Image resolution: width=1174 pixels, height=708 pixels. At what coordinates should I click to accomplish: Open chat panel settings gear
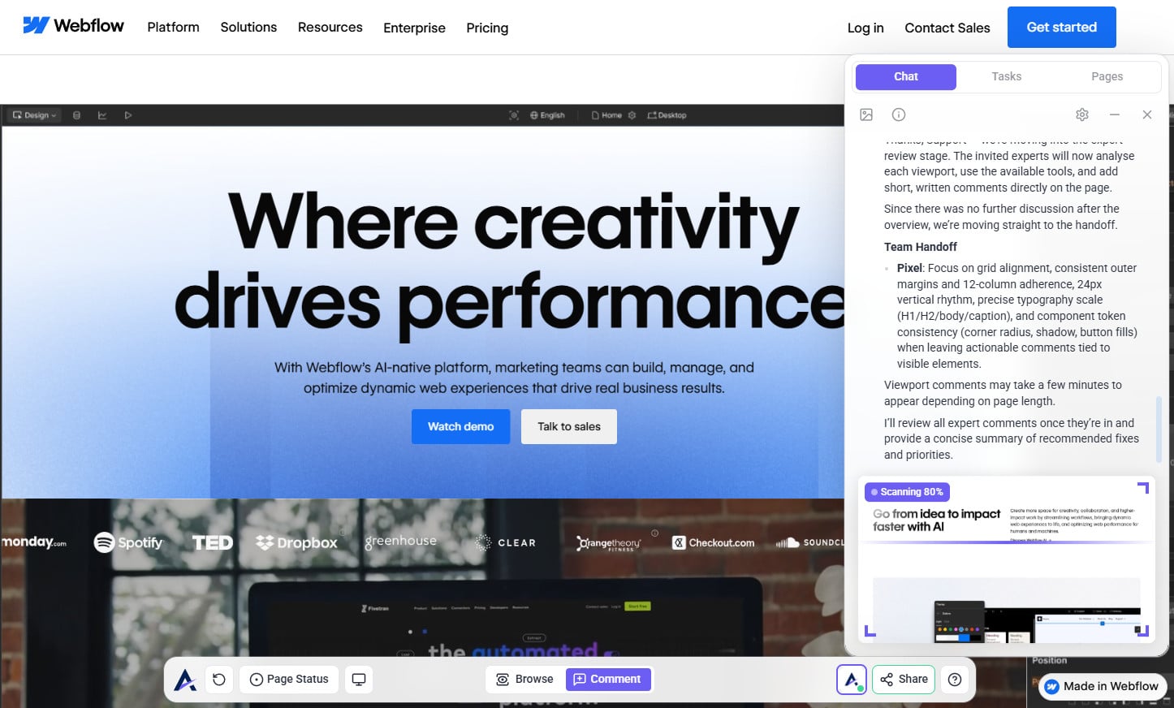click(x=1081, y=114)
